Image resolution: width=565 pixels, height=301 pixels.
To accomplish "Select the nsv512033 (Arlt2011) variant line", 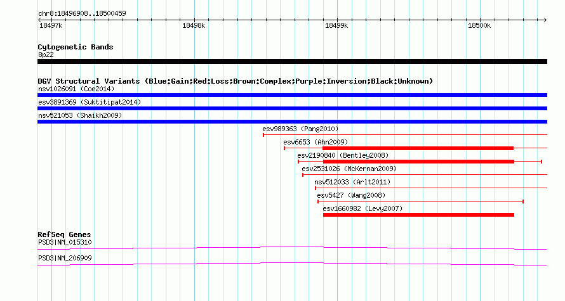I will click(x=431, y=188).
